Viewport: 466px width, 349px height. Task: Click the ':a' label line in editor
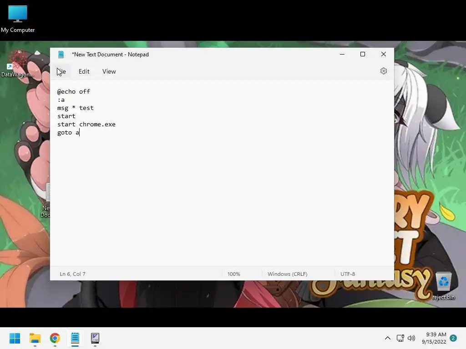tap(61, 100)
